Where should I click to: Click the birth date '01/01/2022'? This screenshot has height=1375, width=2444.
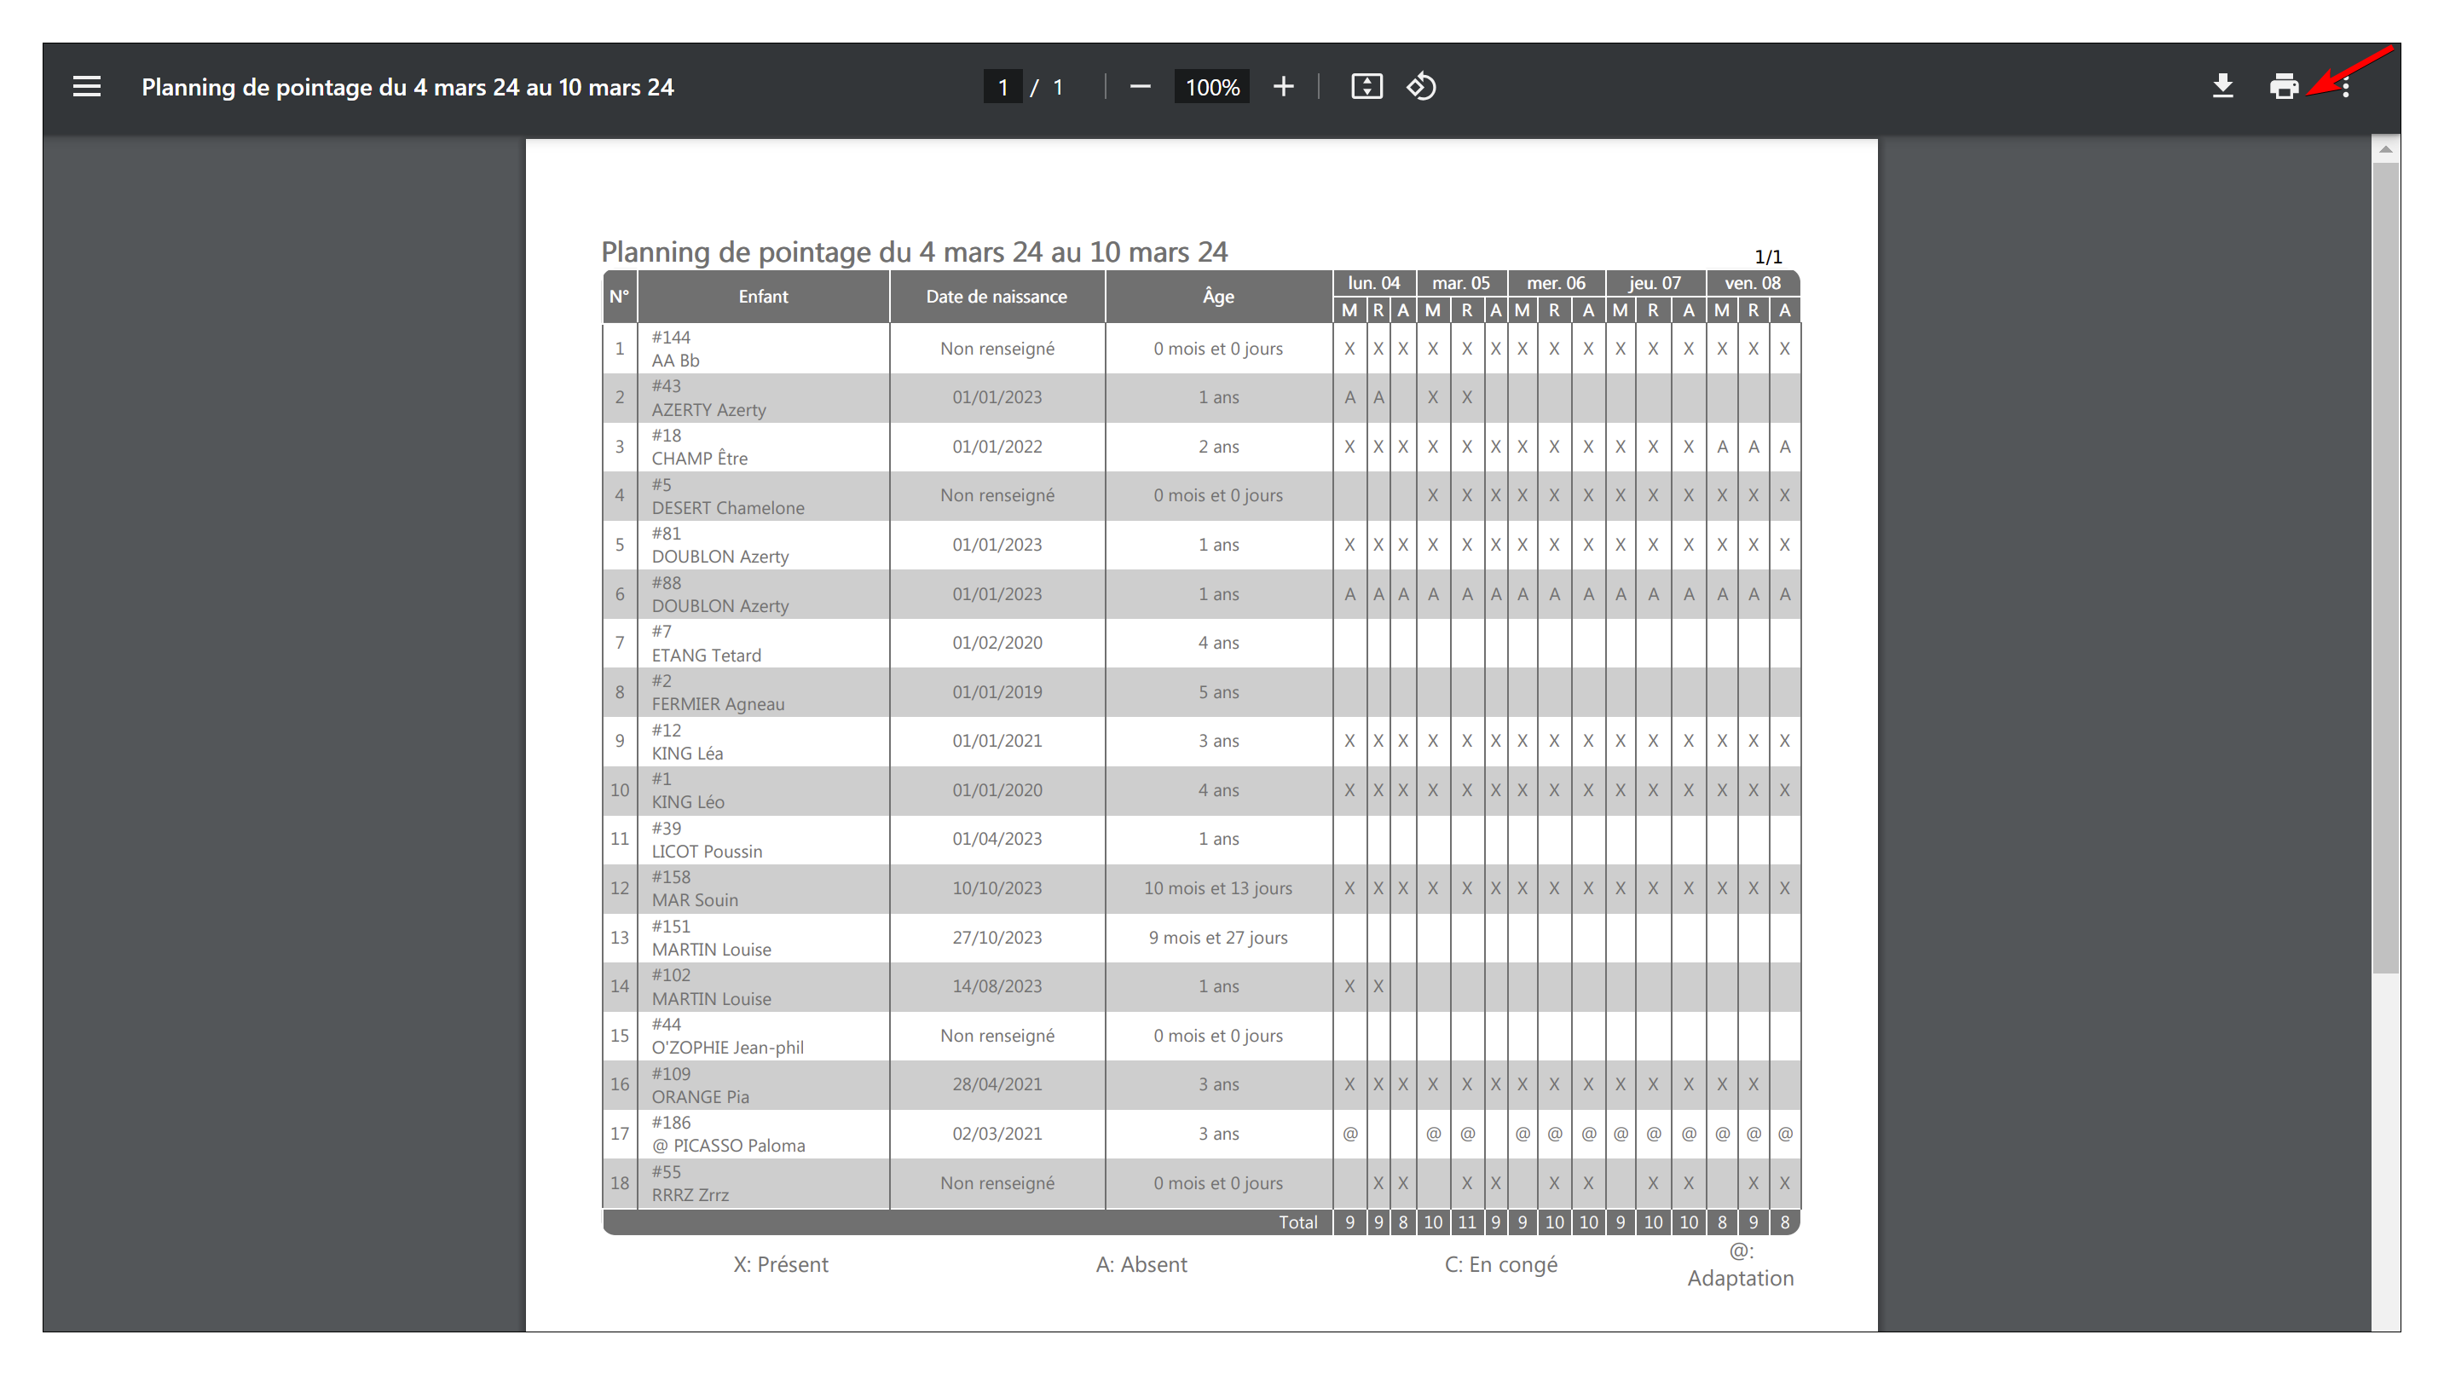[997, 447]
